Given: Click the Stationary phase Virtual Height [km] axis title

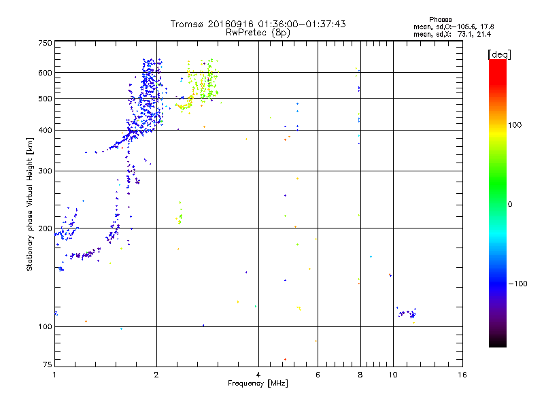Looking at the screenshot, I should point(30,204).
